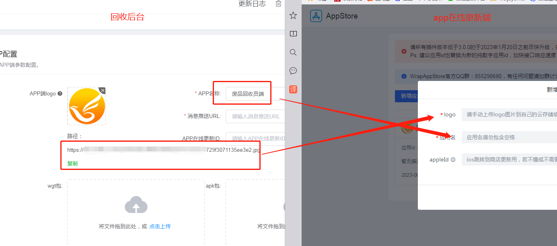557x246 pixels.
Task: Click the star favorites icon in sidebar
Action: click(x=293, y=15)
